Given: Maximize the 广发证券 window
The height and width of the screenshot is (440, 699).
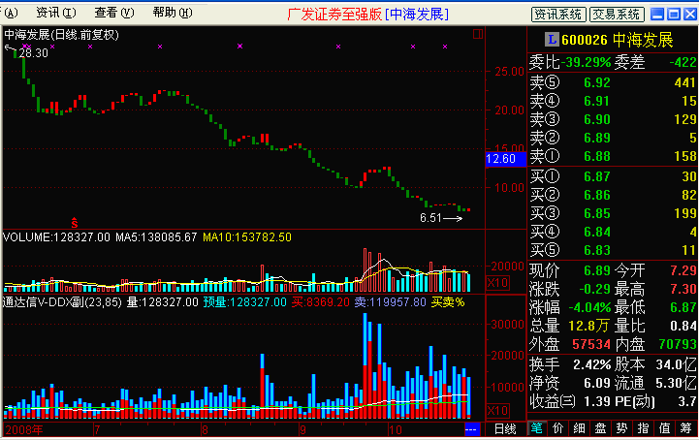Looking at the screenshot, I should tap(674, 15).
